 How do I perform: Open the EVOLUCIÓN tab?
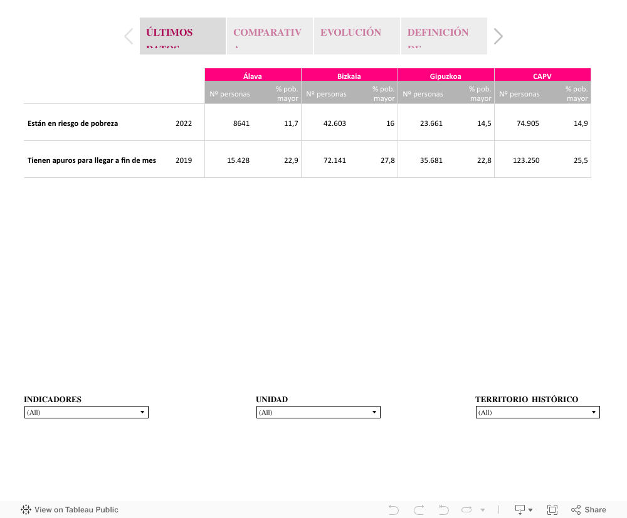(x=356, y=36)
